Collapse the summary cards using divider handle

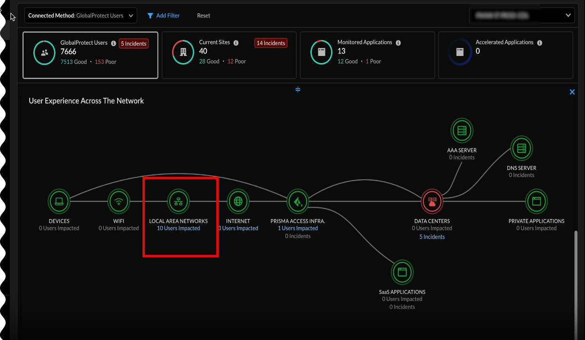[x=298, y=89]
